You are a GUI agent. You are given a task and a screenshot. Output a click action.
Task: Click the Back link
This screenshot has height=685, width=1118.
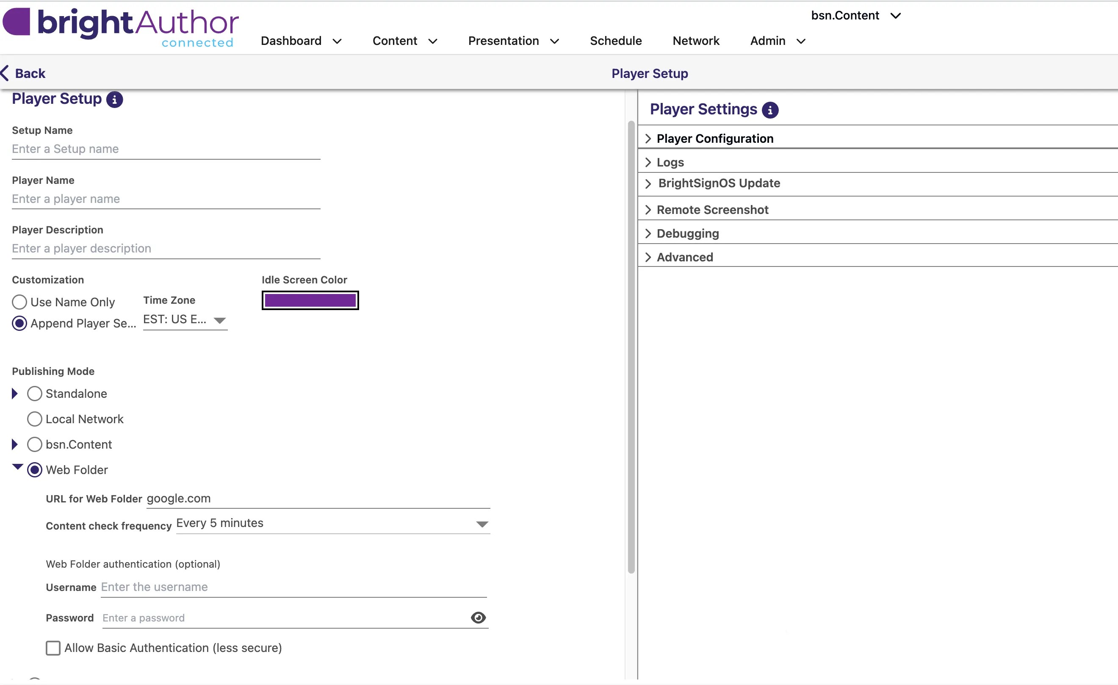pyautogui.click(x=24, y=73)
